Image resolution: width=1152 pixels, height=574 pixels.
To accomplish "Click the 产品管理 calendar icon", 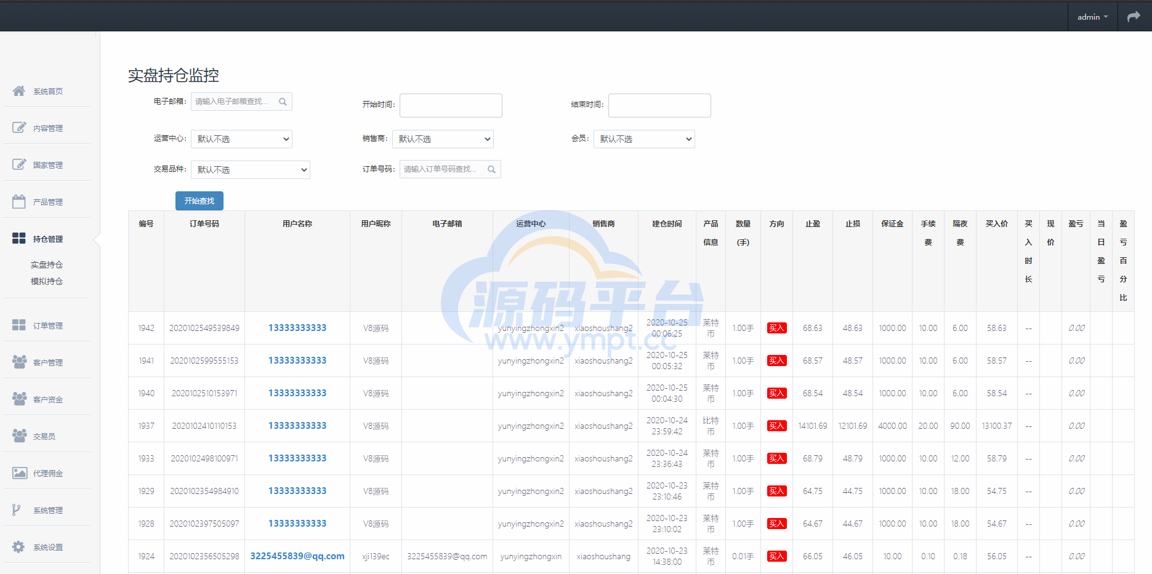I will click(x=19, y=202).
